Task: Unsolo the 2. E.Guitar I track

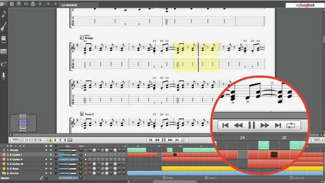Action: 46,155
